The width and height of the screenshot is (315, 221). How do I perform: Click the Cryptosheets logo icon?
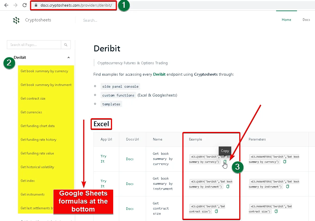tap(16, 20)
